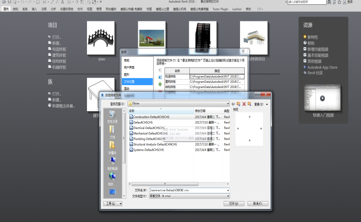Select the Mechanical-DefaultCHSCHS template file
Image resolution: width=361 pixels, height=222 pixels.
(x=148, y=133)
